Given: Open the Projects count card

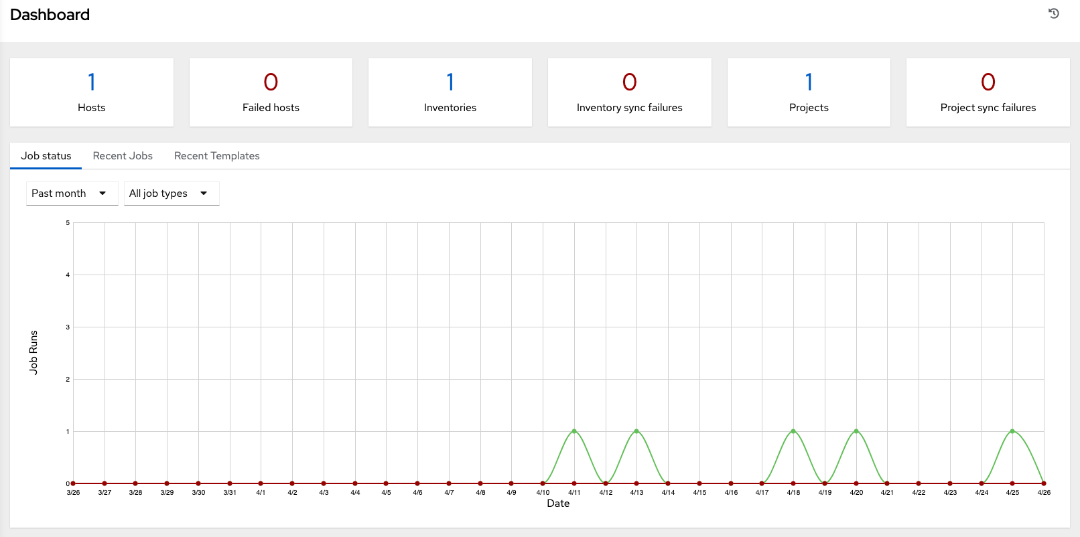Looking at the screenshot, I should [809, 92].
